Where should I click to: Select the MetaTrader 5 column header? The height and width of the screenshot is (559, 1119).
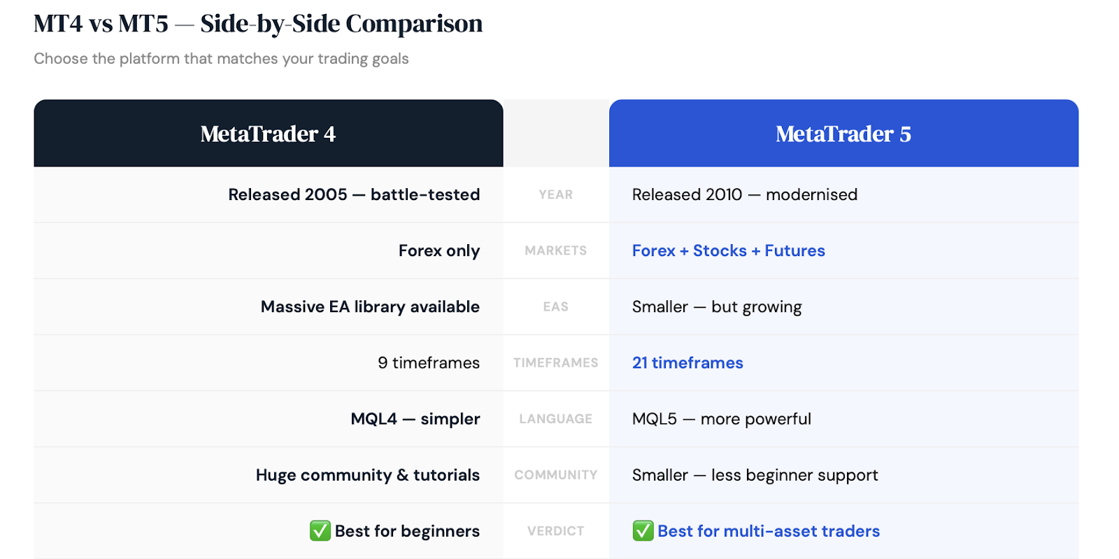point(843,133)
